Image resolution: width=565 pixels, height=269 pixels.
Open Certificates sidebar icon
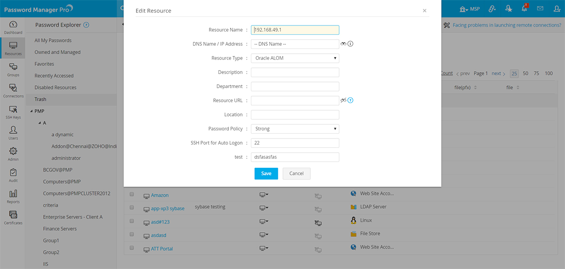tap(13, 217)
